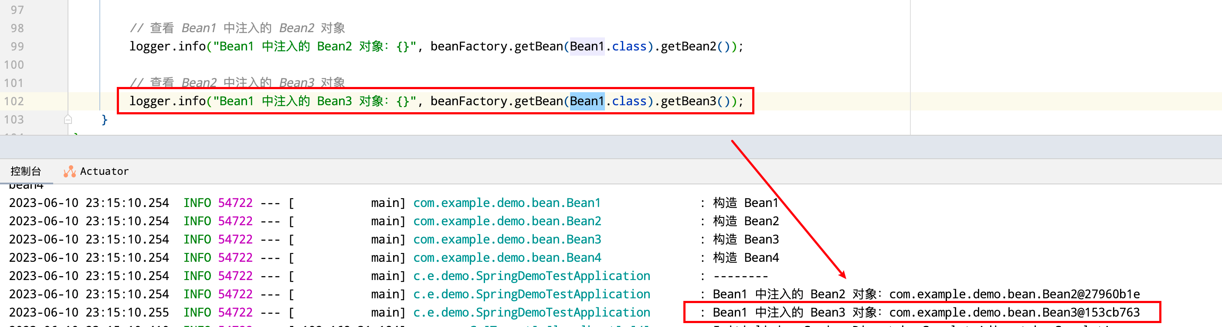The width and height of the screenshot is (1222, 327).
Task: Click INFO level on Bean1 constructor line
Action: 197,203
